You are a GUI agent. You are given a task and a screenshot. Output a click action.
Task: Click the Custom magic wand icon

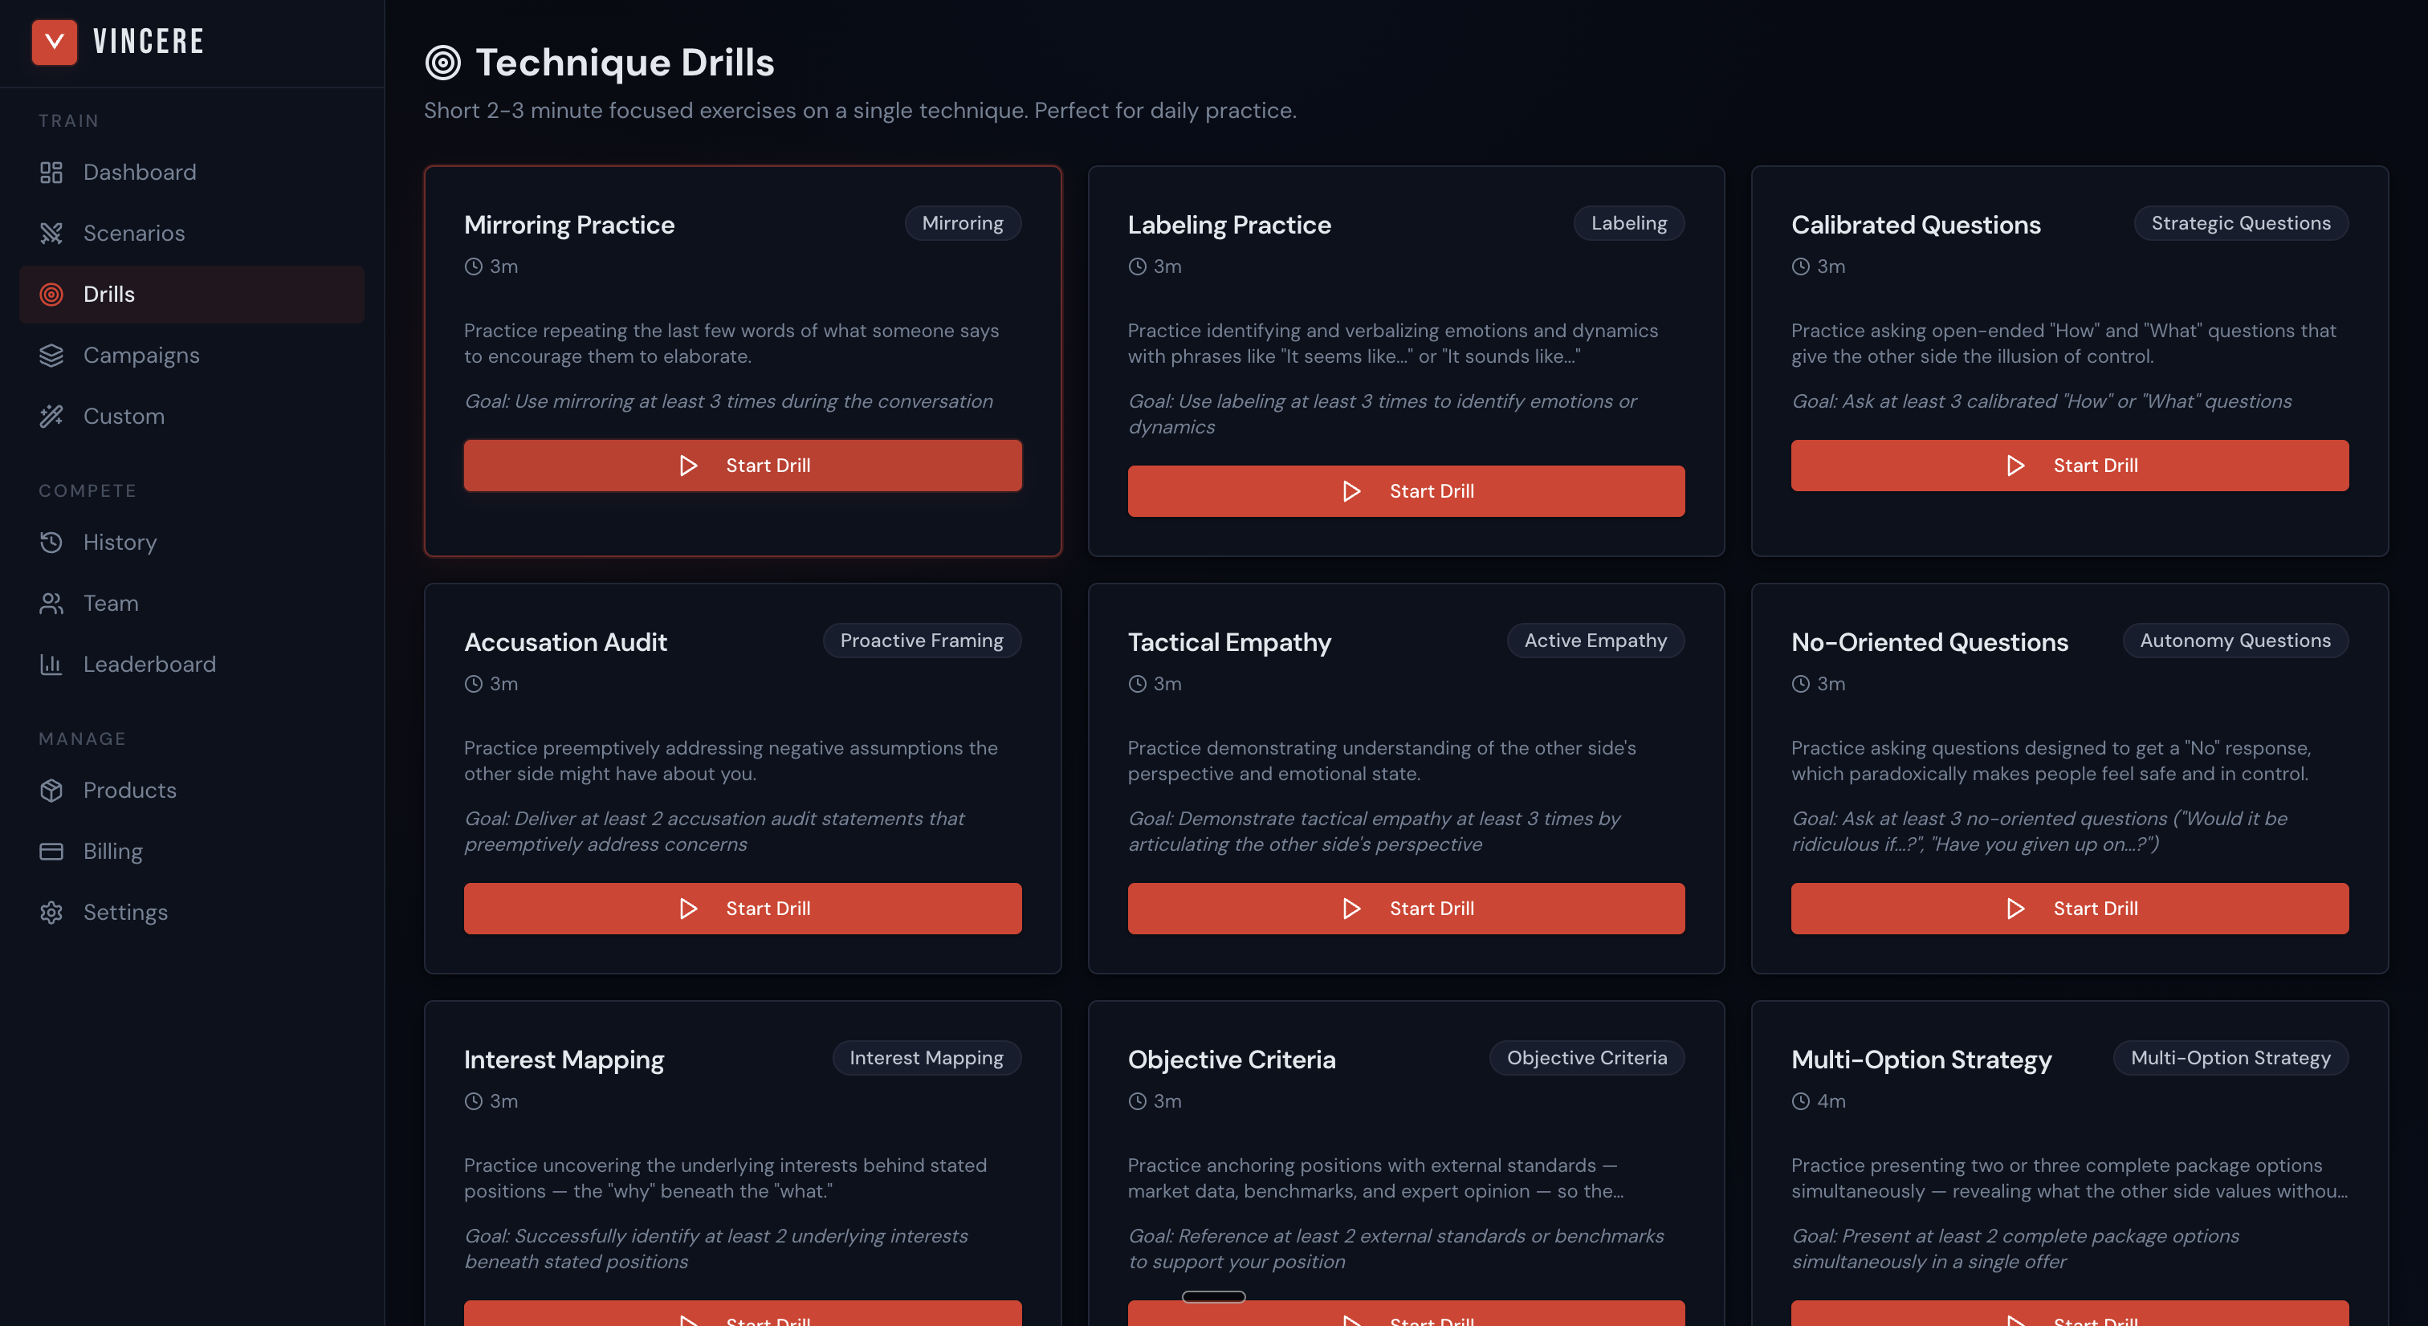point(51,416)
